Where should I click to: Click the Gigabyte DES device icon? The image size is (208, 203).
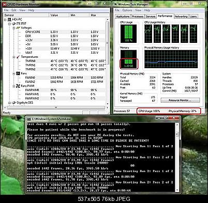pyautogui.click(x=13, y=103)
